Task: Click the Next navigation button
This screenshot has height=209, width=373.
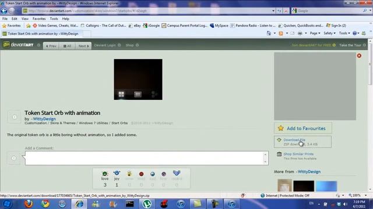Action: (x=83, y=46)
